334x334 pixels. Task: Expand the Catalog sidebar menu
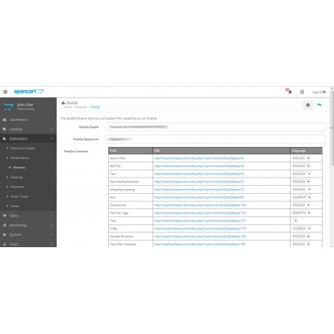click(x=28, y=129)
